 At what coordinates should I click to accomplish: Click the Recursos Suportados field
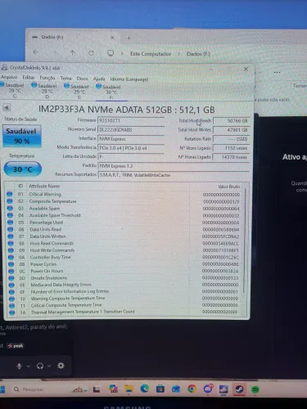coord(174,175)
